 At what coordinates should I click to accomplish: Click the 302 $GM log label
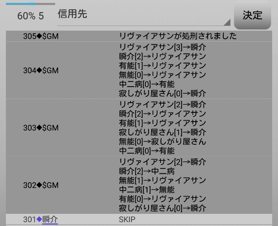tap(40, 185)
